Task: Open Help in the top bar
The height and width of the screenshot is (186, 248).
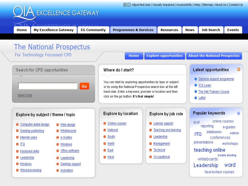Action: point(197,5)
